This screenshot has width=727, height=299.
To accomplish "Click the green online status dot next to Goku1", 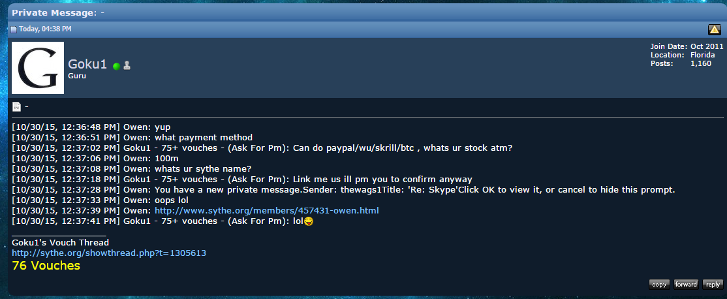I will point(116,67).
